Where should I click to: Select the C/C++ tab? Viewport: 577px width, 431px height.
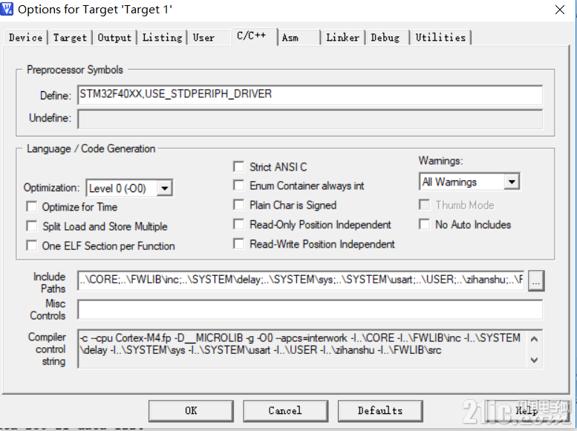[x=254, y=36]
